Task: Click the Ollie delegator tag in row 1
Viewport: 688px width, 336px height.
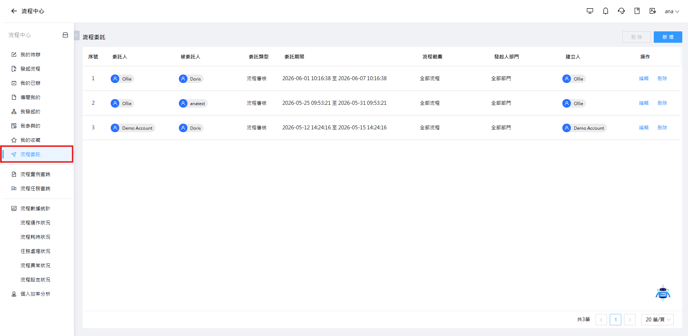Action: pyautogui.click(x=122, y=79)
